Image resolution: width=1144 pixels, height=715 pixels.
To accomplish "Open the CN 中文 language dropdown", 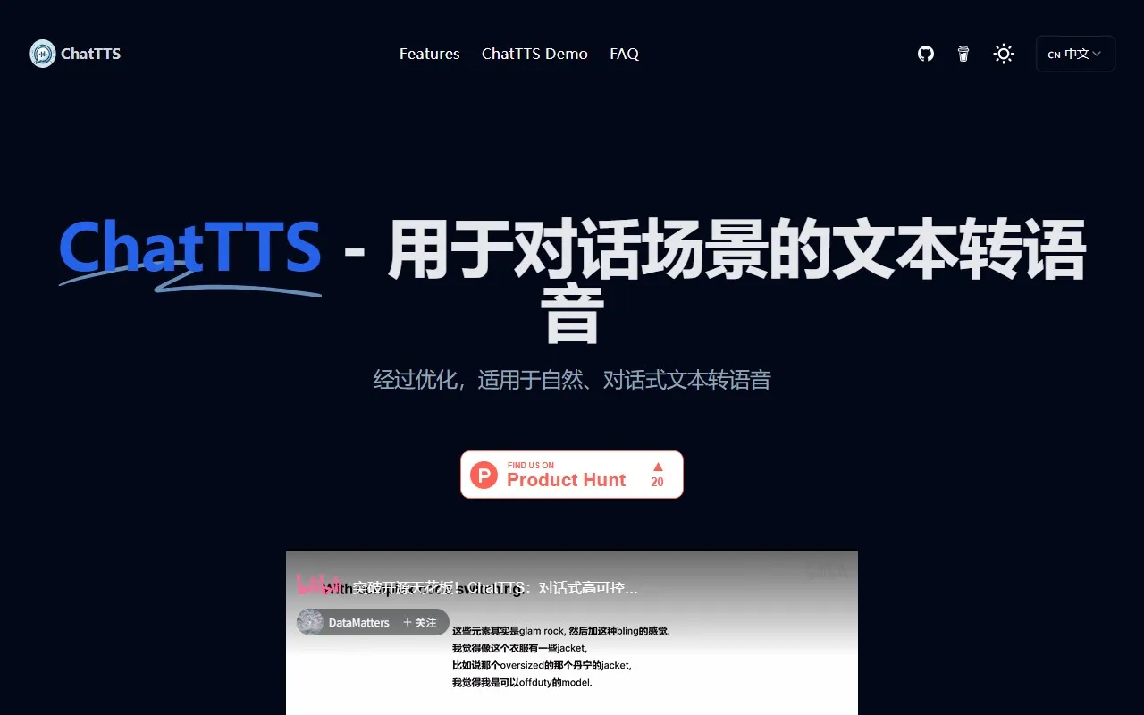I will click(x=1074, y=54).
